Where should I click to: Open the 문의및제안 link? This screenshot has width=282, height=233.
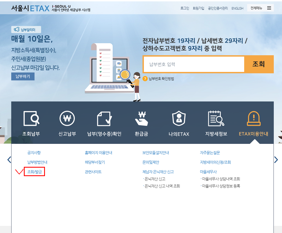point(151,162)
